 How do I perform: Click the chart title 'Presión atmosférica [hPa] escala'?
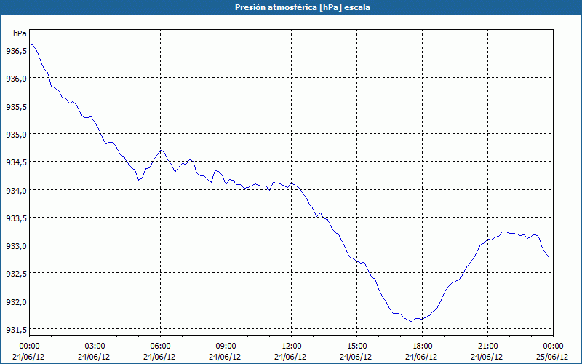click(x=303, y=7)
